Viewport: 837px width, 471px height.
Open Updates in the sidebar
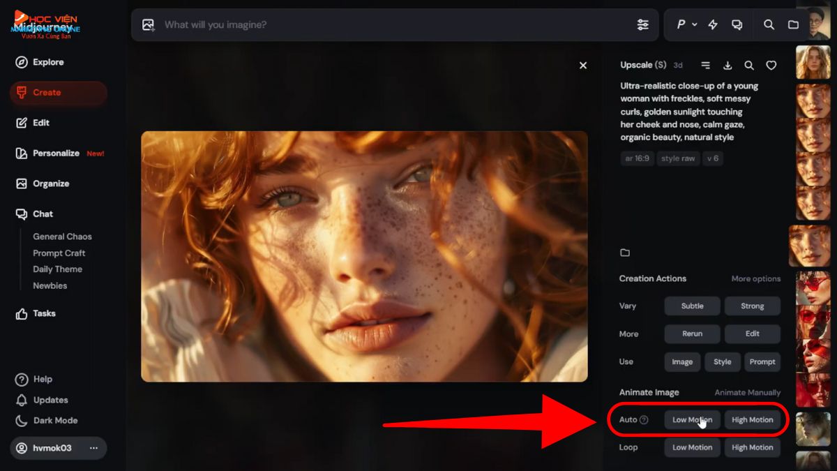coord(41,400)
